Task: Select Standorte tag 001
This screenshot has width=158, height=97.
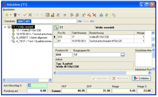Action: click(x=28, y=21)
